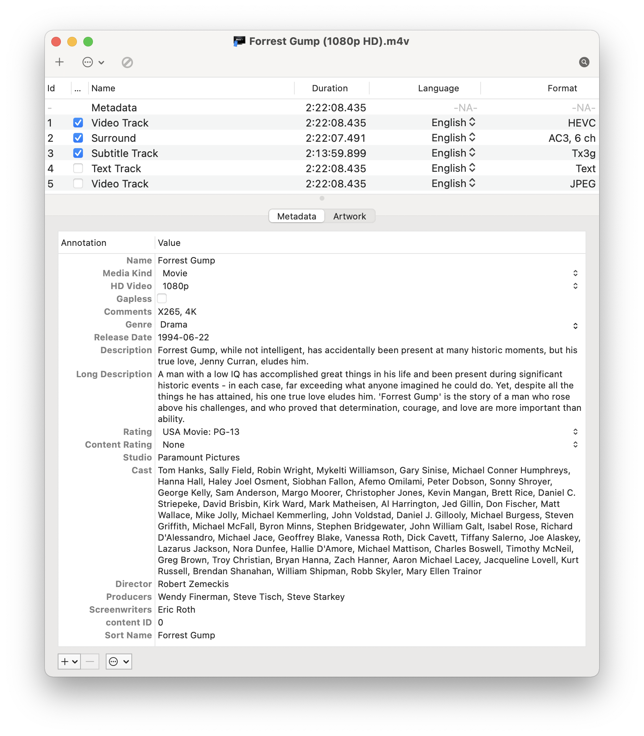This screenshot has width=644, height=736.
Task: Select the Surround track row
Action: pyautogui.click(x=322, y=138)
